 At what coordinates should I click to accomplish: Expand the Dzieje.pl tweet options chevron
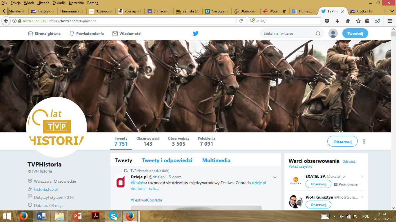coord(275,177)
